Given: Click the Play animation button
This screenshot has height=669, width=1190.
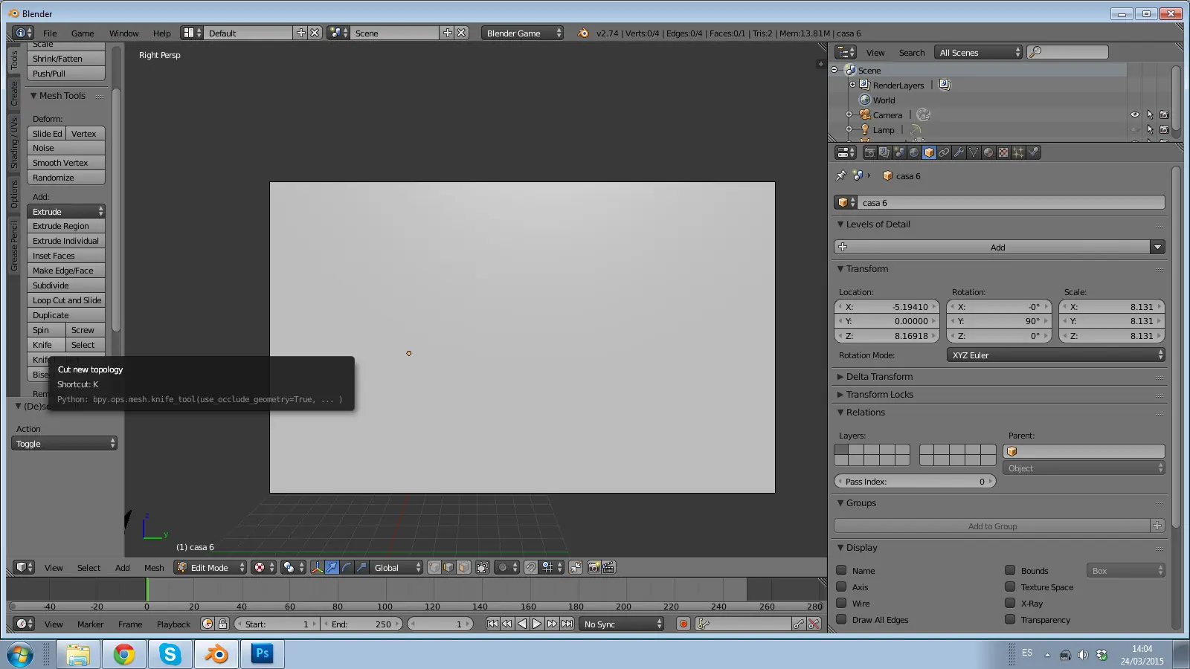Looking at the screenshot, I should (537, 624).
